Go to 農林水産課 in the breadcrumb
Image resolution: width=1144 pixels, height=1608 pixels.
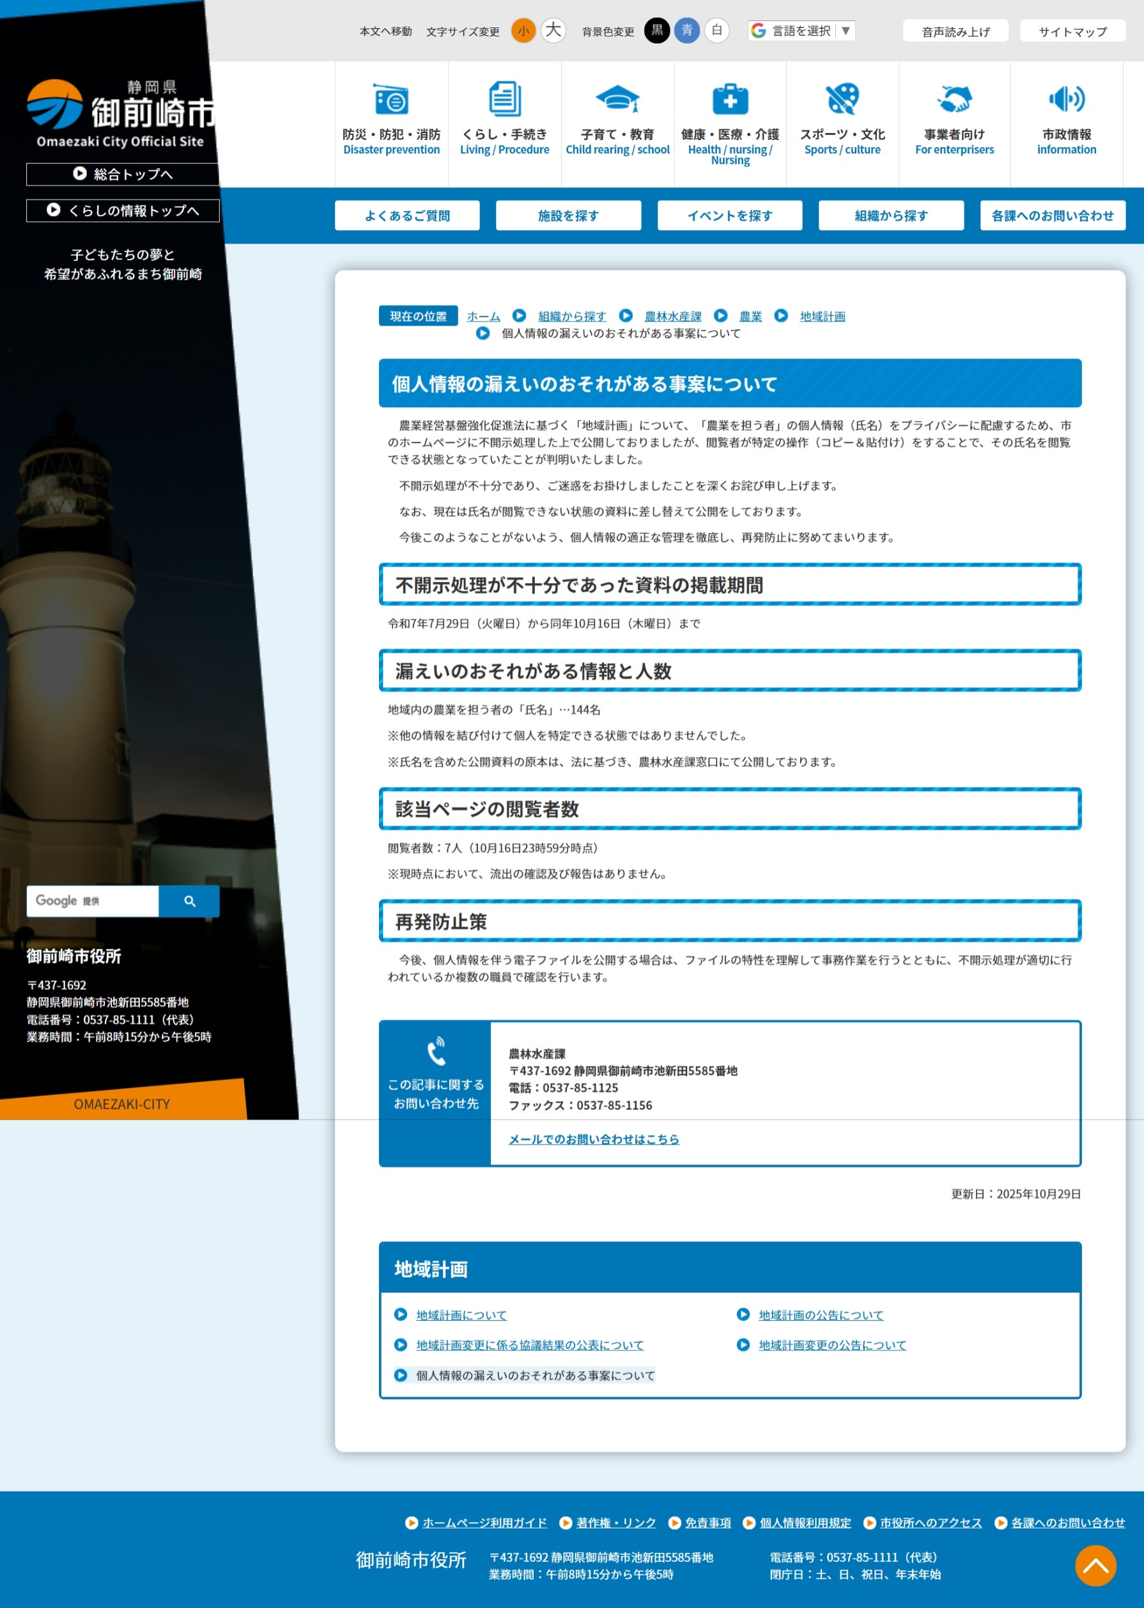tap(673, 316)
